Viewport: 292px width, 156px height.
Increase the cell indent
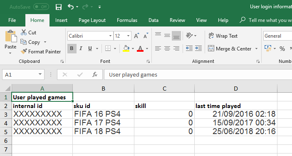[198, 48]
